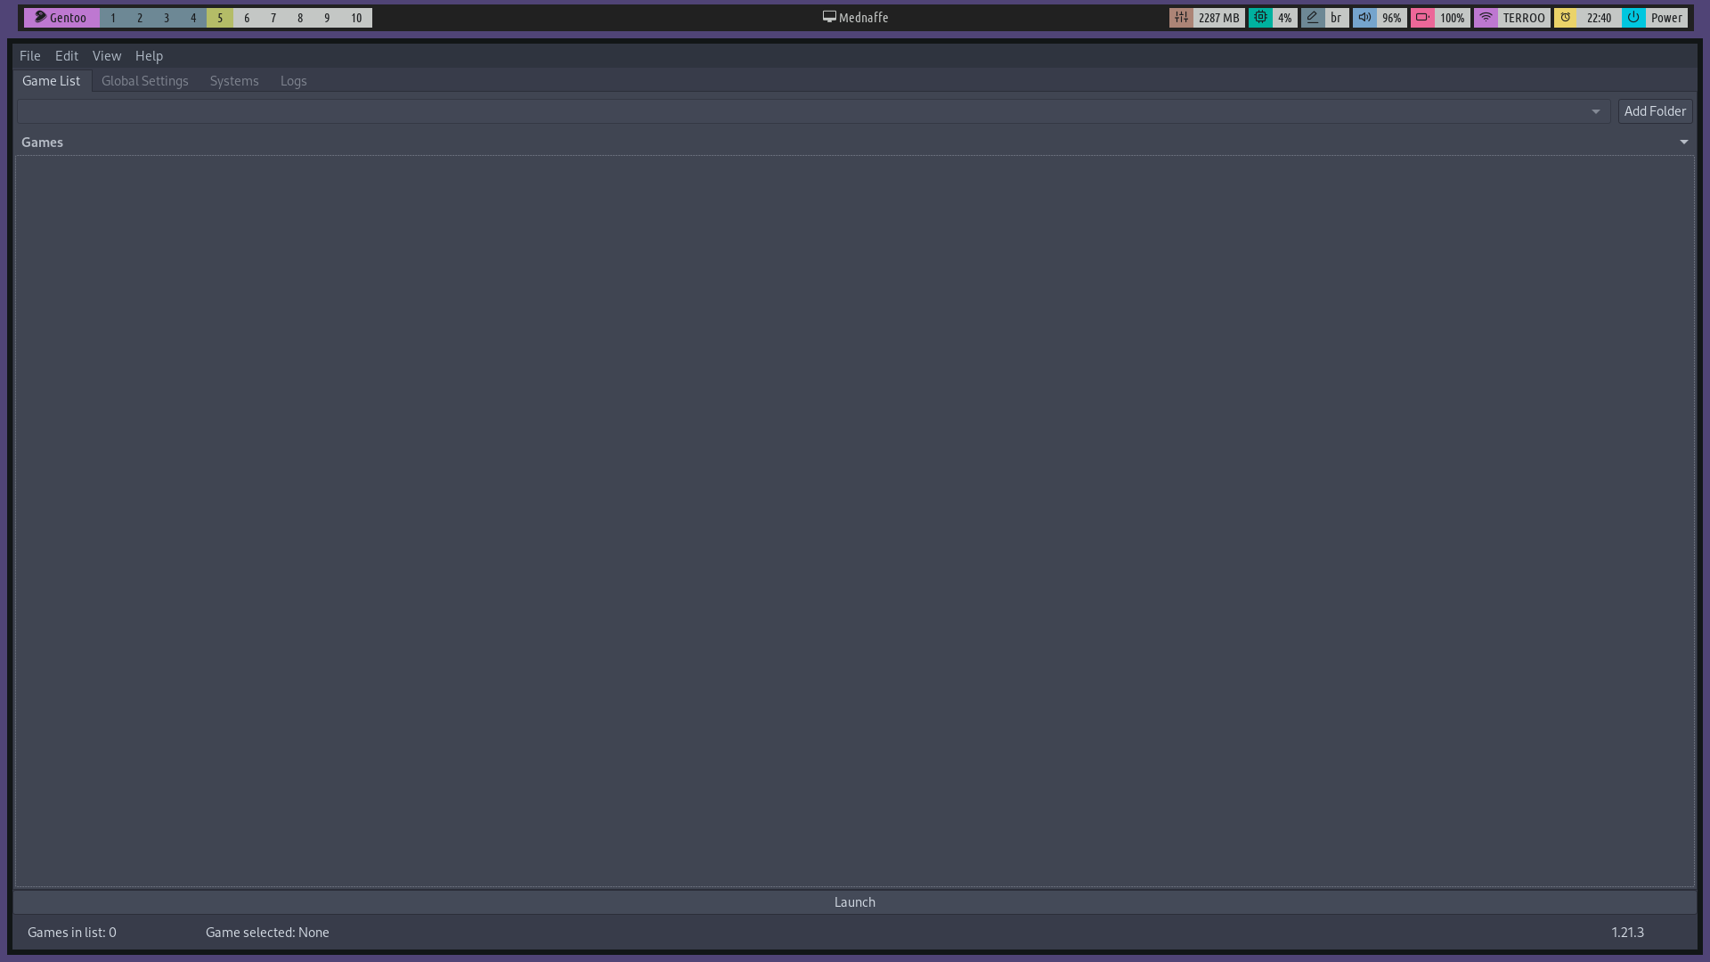Switch to the Logs tab
1710x962 pixels.
coord(293,81)
